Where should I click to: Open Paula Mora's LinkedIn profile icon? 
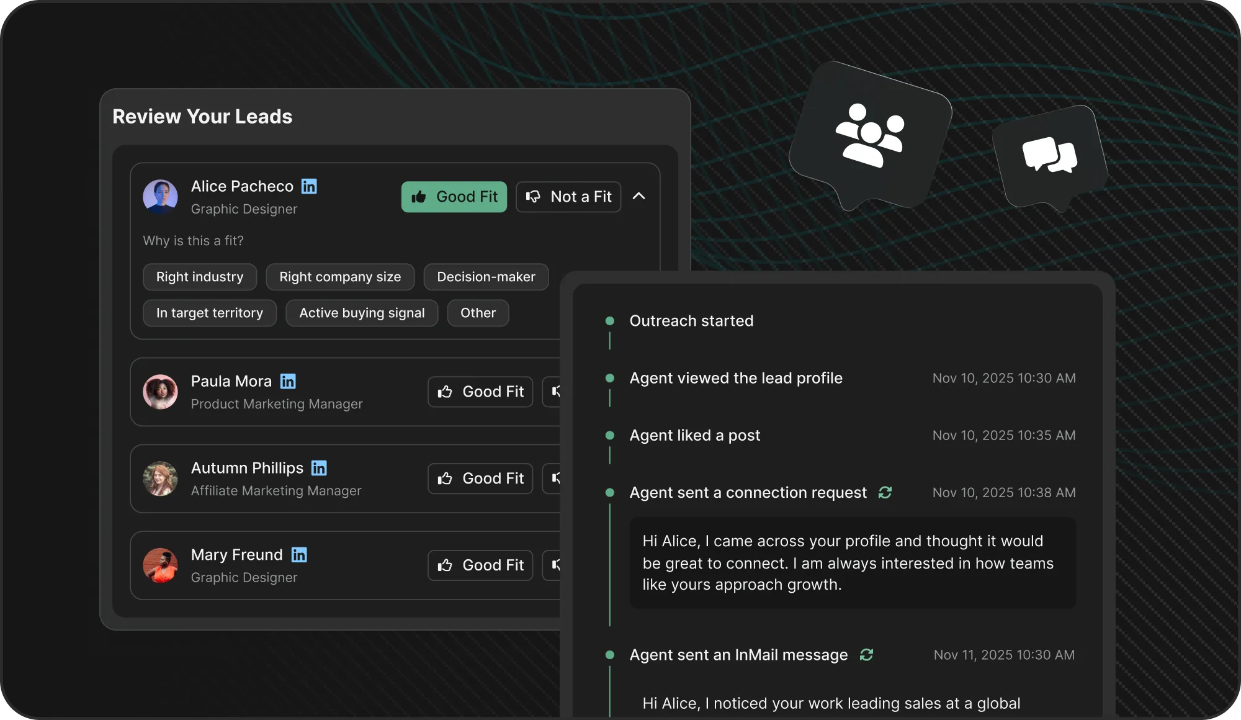[288, 381]
